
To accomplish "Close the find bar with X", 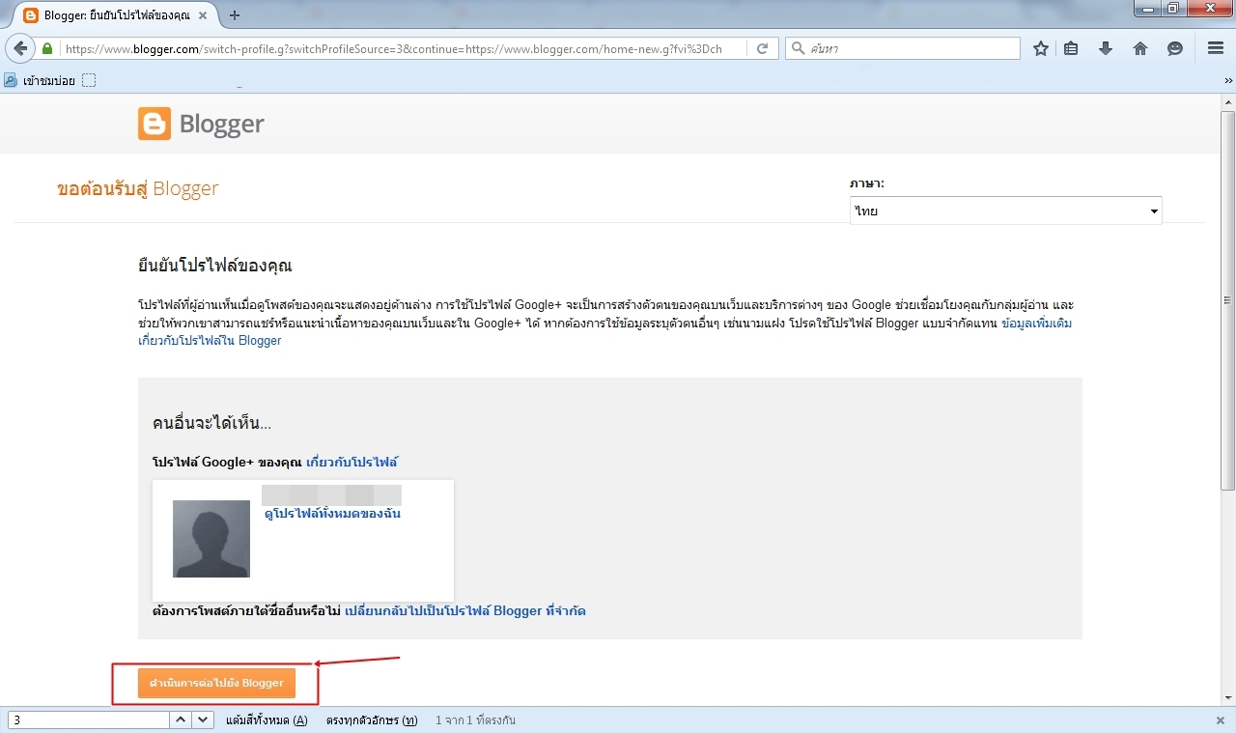I will [x=1221, y=719].
